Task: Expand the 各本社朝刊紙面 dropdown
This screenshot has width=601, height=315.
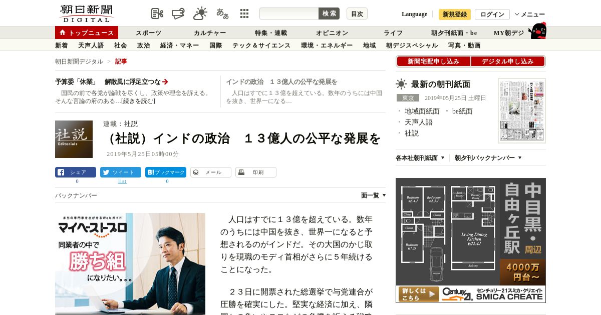Action: click(x=420, y=157)
